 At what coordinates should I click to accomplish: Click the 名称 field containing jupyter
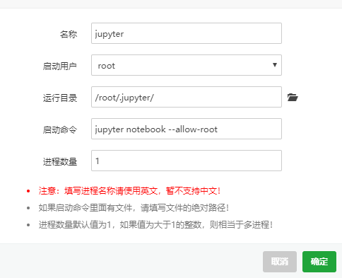click(x=187, y=33)
